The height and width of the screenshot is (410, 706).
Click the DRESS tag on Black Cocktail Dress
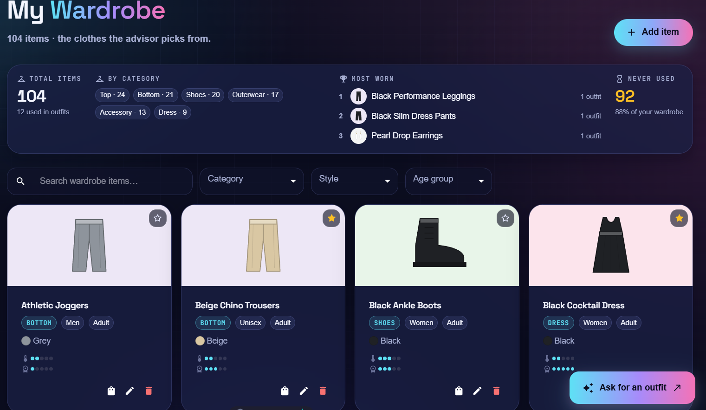(558, 323)
